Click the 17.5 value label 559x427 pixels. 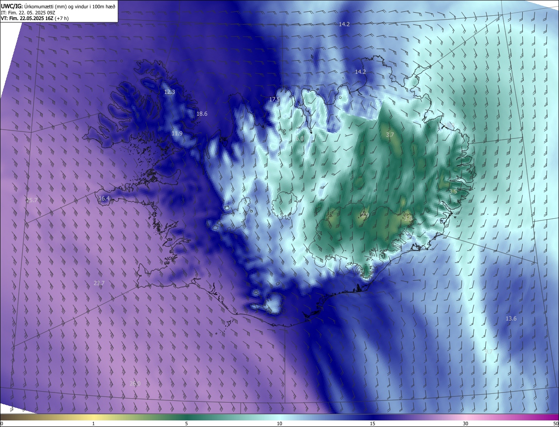pyautogui.click(x=274, y=100)
